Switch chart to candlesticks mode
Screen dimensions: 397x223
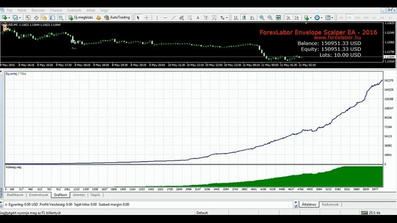(x=244, y=17)
